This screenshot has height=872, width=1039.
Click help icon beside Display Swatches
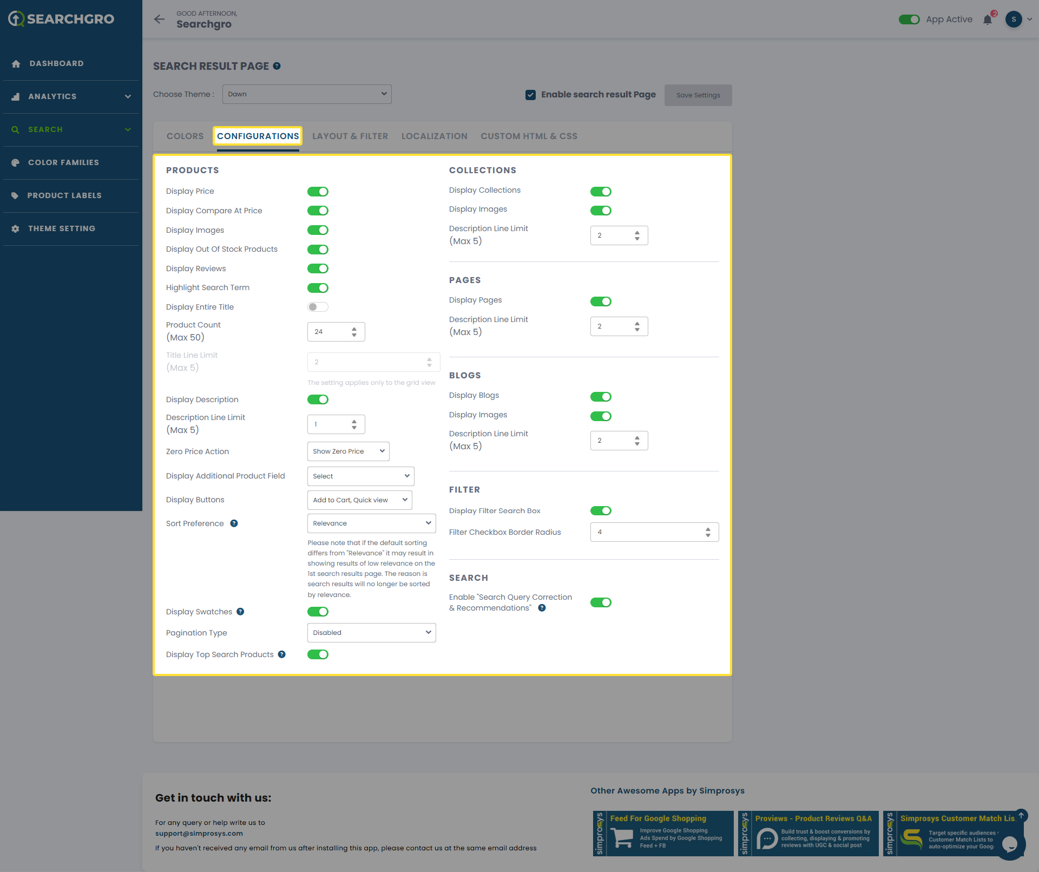click(240, 612)
